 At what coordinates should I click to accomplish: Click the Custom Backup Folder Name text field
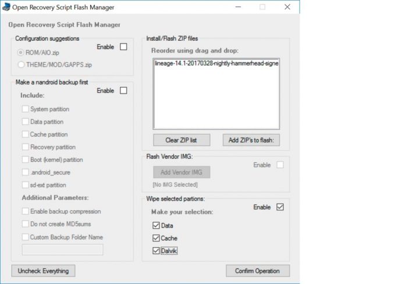(62, 250)
